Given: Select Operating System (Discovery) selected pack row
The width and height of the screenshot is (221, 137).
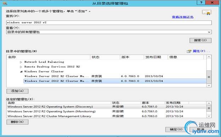Looking at the screenshot, I should (x=107, y=107).
